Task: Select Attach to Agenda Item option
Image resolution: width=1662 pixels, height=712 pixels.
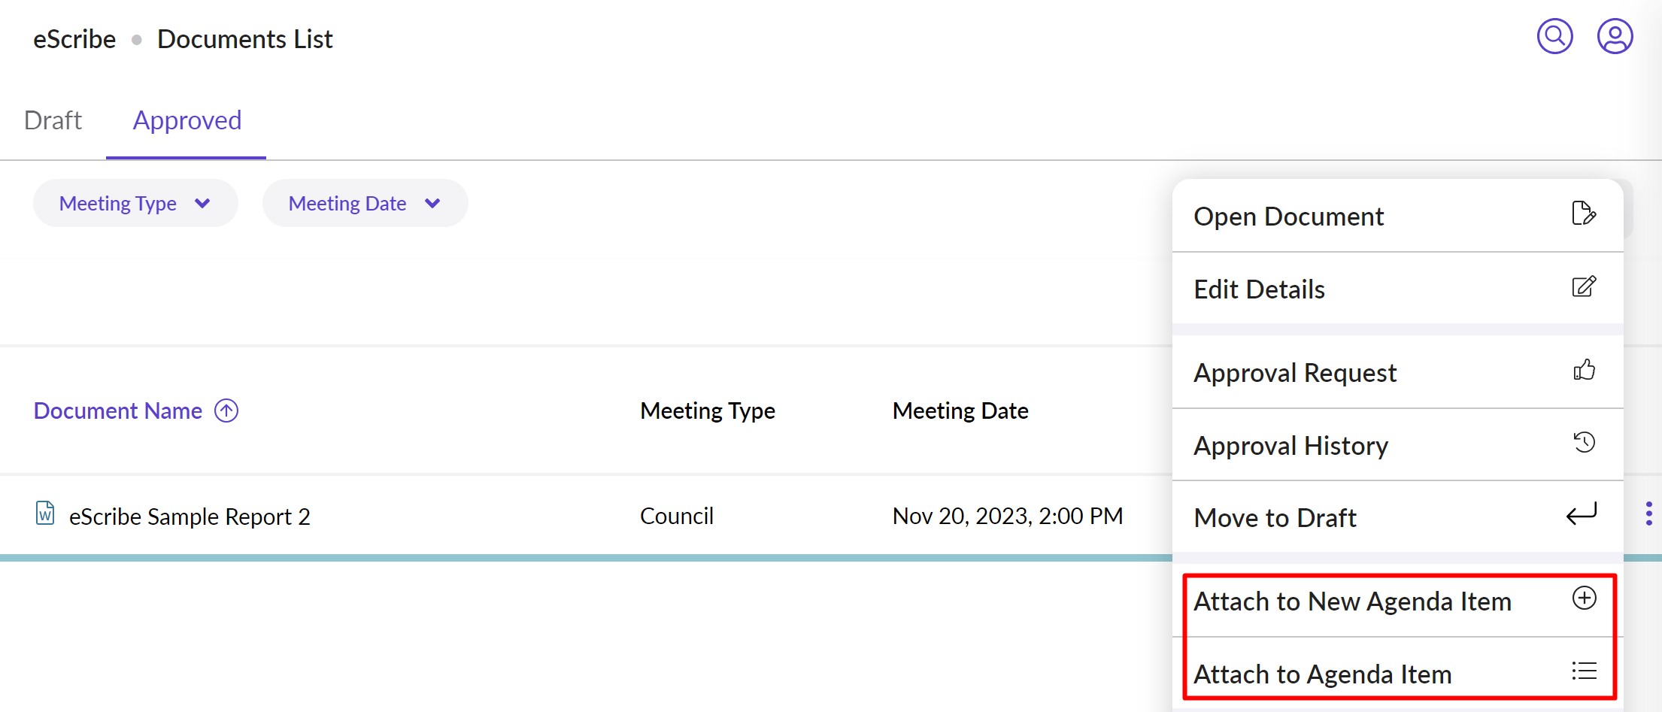Action: point(1323,674)
